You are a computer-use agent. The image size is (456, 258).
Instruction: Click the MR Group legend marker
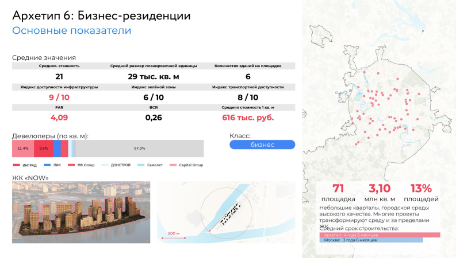(x=72, y=165)
